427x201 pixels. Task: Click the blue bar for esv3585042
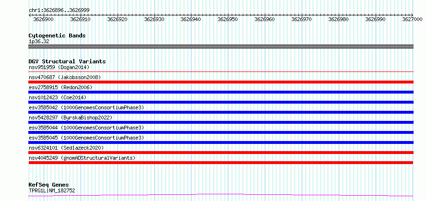click(221, 112)
